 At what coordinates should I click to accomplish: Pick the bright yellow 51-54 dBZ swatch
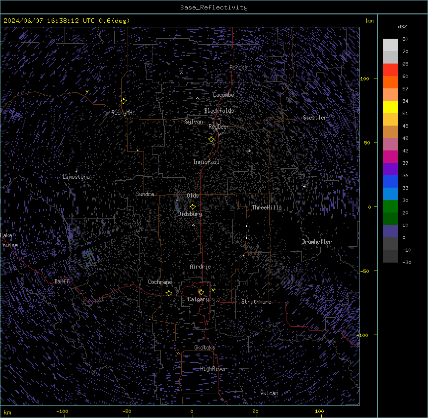click(x=390, y=107)
